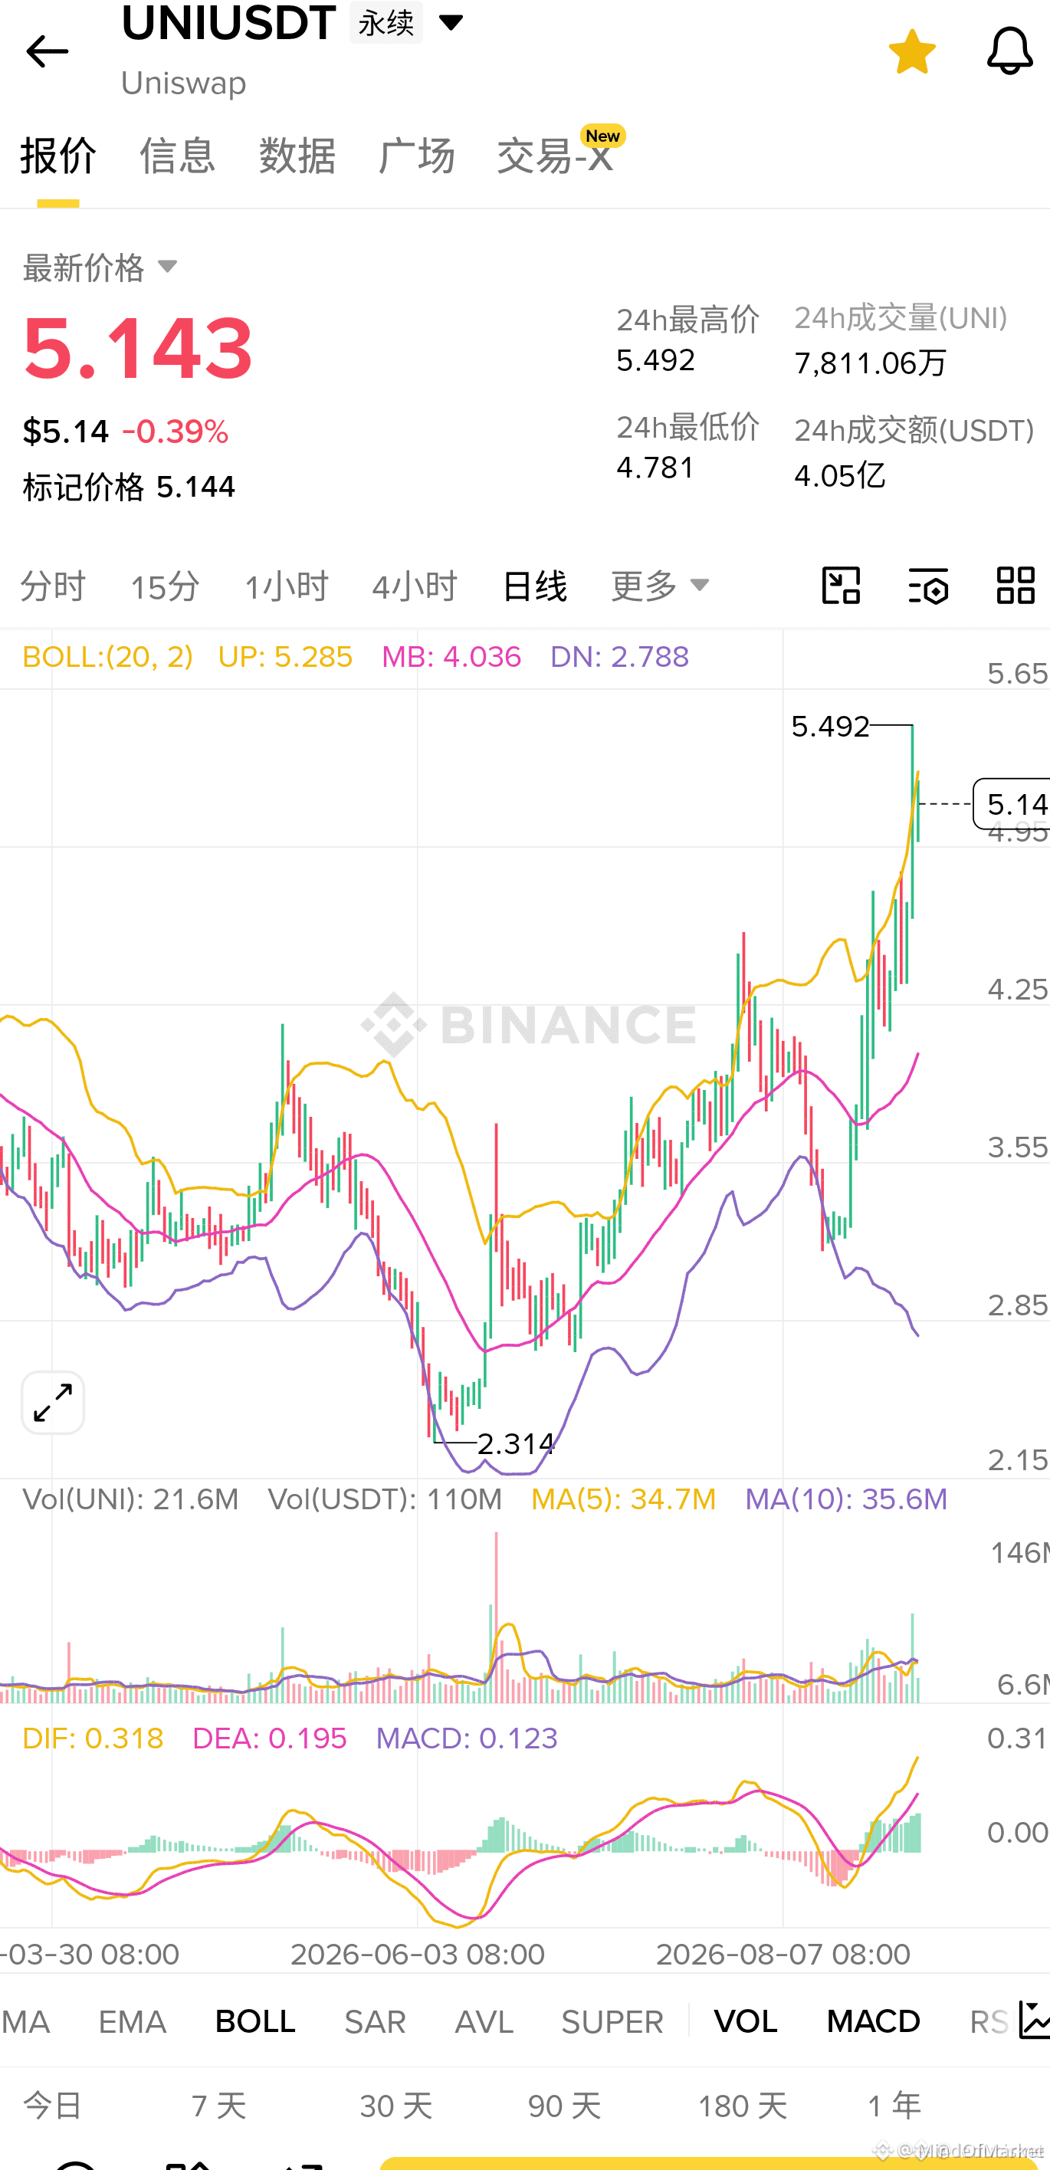
Task: Click the MACD: 0.123 value label
Action: [467, 1738]
